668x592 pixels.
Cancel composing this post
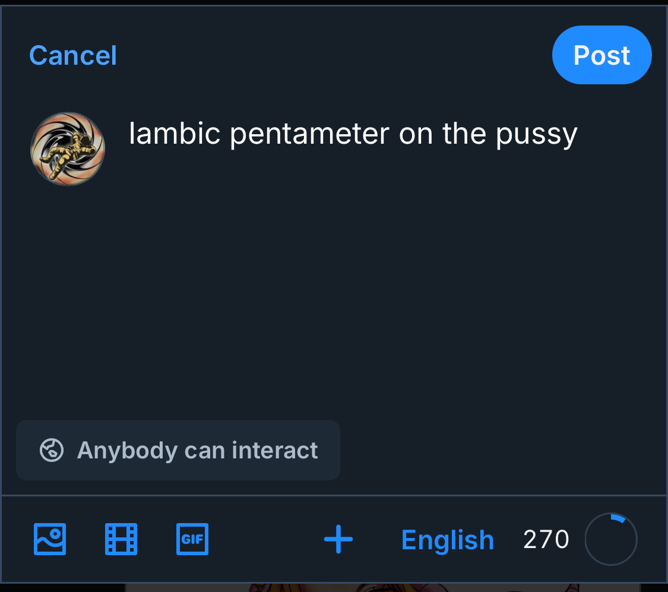pos(73,56)
